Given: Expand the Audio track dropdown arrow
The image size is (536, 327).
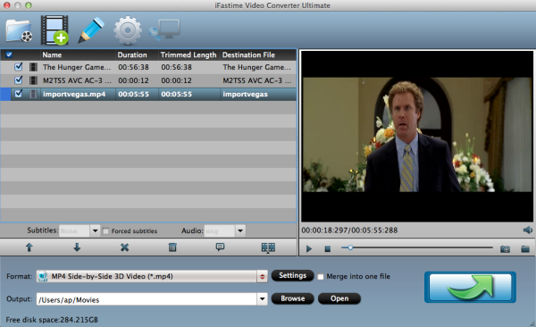Looking at the screenshot, I should (240, 231).
